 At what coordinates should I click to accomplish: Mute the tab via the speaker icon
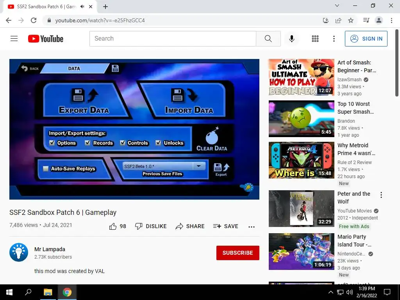pos(82,7)
